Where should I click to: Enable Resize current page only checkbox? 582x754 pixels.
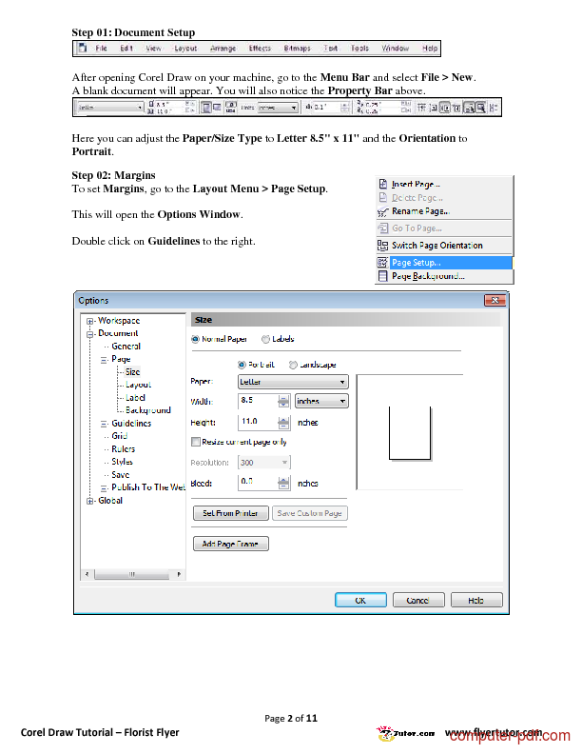(196, 442)
